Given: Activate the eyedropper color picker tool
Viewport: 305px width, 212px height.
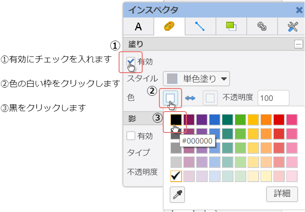Looking at the screenshot, I should (177, 195).
